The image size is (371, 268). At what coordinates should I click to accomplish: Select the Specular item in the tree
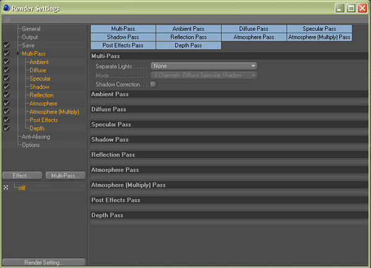point(40,79)
